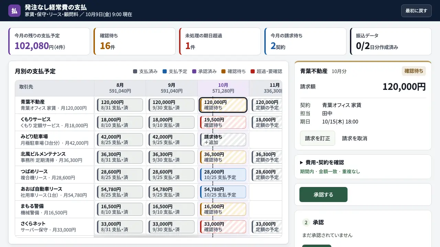
Task: Click the 支払予定 blue legend swatch
Action: (x=165, y=71)
